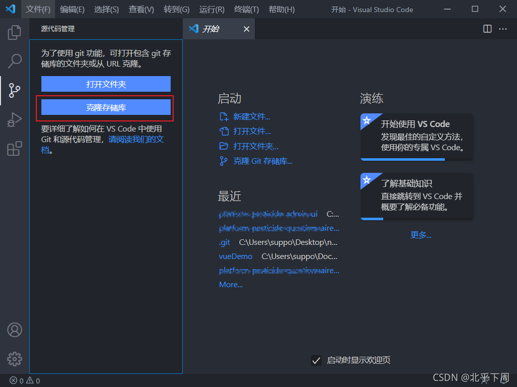Image resolution: width=517 pixels, height=387 pixels.
Task: Click the 最近 section heading
Action: [230, 197]
